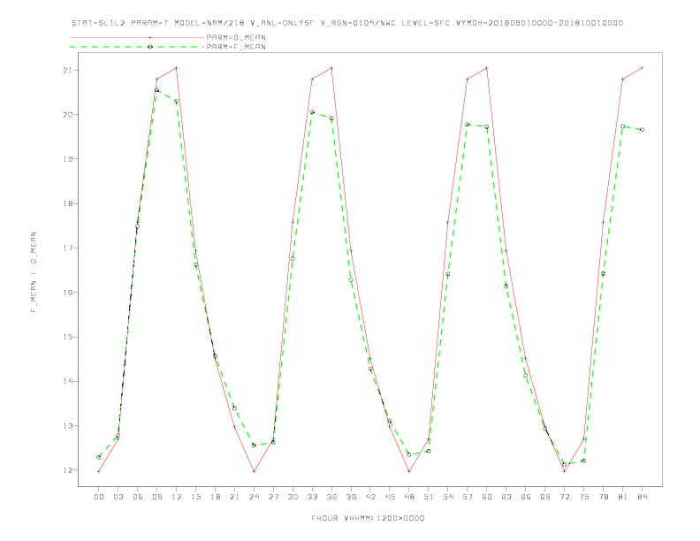Click x-axis forecast hour label 69
The width and height of the screenshot is (700, 541).
(545, 497)
